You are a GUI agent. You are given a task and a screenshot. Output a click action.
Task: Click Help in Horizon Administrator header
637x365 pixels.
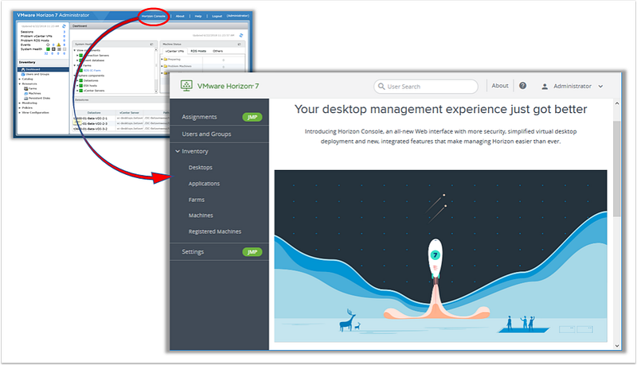point(198,16)
